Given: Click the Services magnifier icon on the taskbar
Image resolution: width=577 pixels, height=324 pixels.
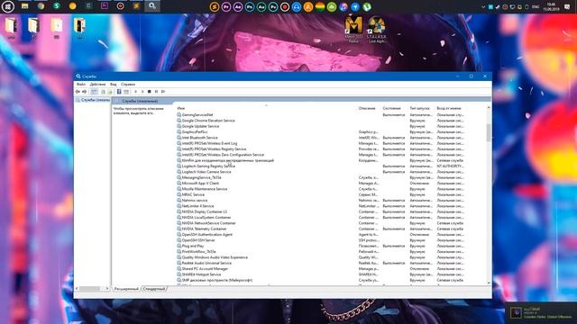Looking at the screenshot, I should [x=152, y=6].
